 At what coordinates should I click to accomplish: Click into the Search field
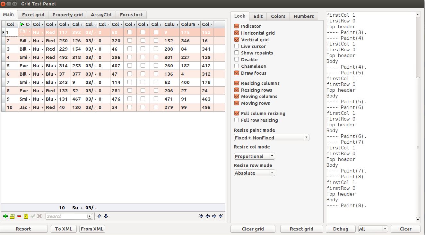66,216
